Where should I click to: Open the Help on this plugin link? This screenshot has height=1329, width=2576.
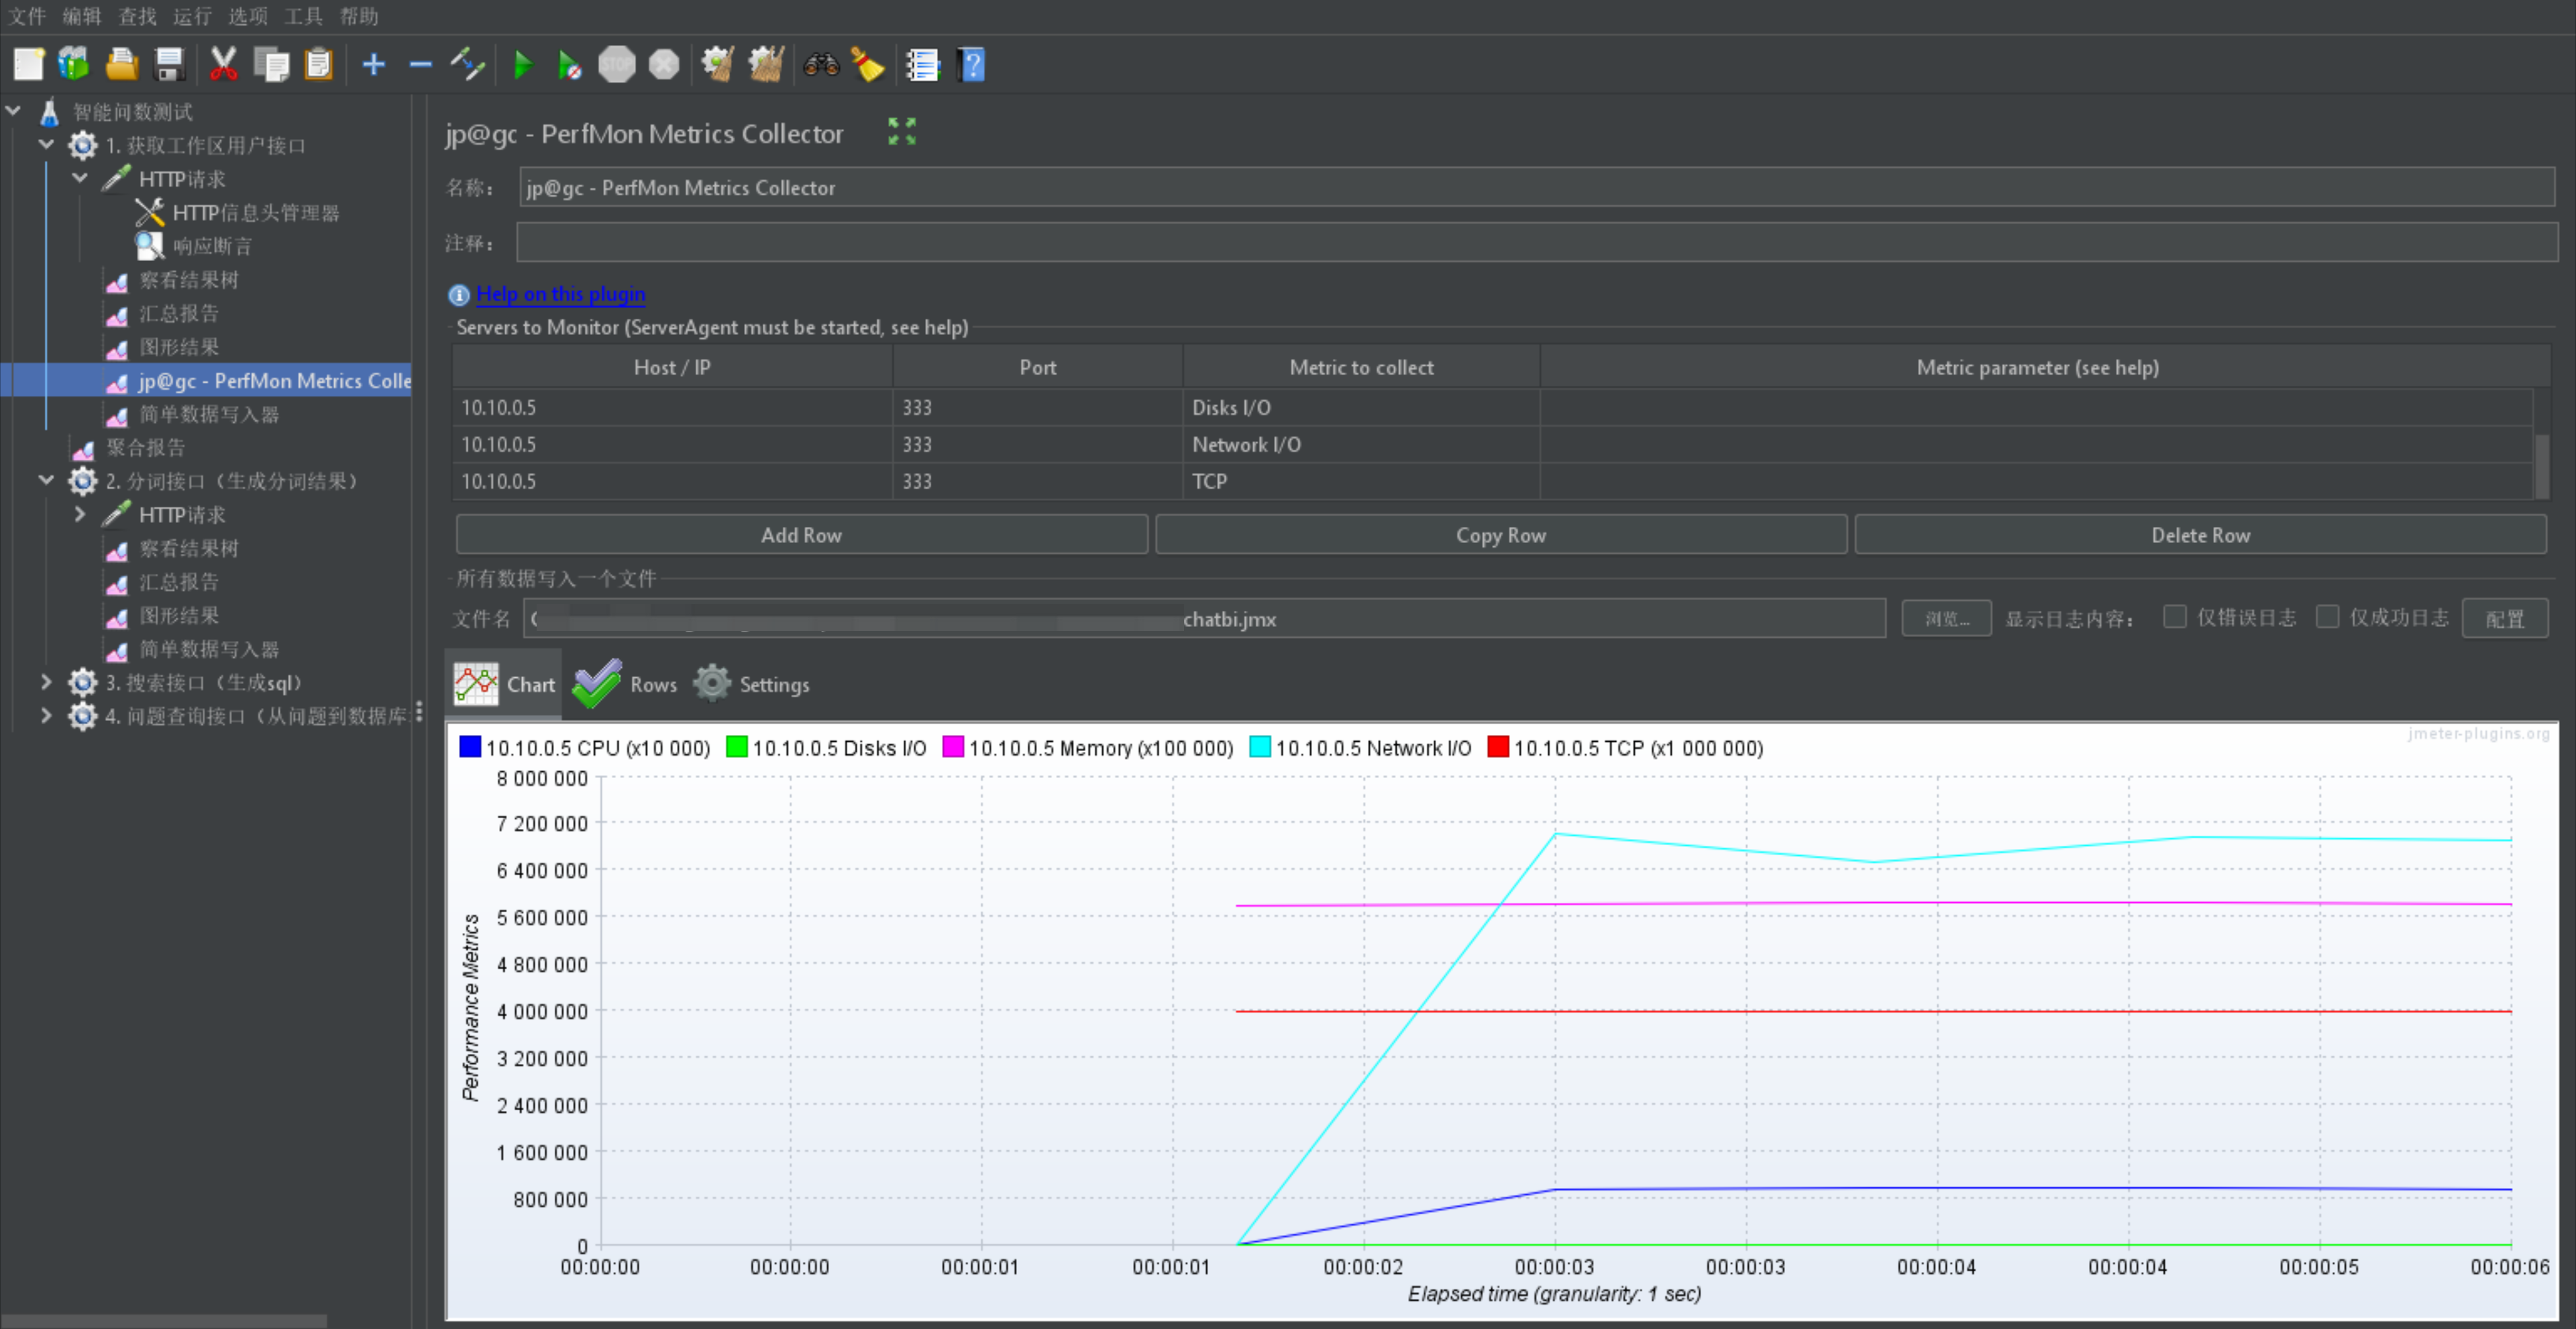(561, 294)
